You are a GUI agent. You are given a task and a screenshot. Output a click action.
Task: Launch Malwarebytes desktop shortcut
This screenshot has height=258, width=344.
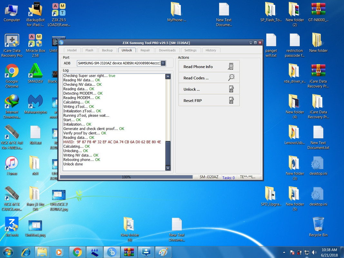point(35,104)
